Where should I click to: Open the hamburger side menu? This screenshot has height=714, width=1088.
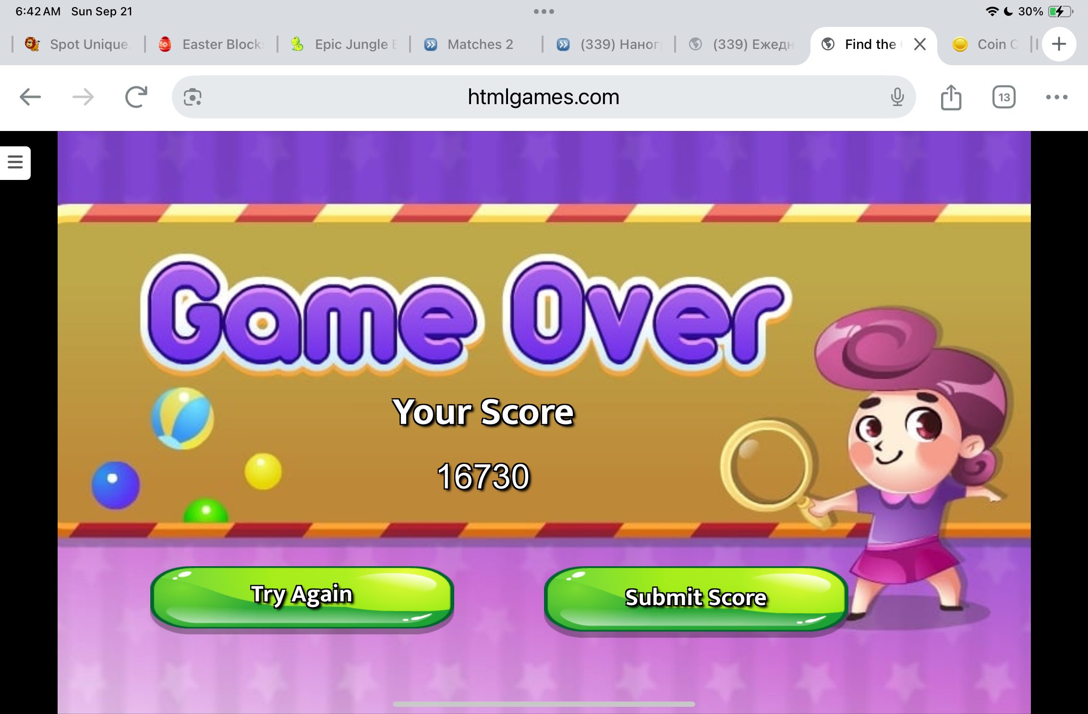point(15,162)
